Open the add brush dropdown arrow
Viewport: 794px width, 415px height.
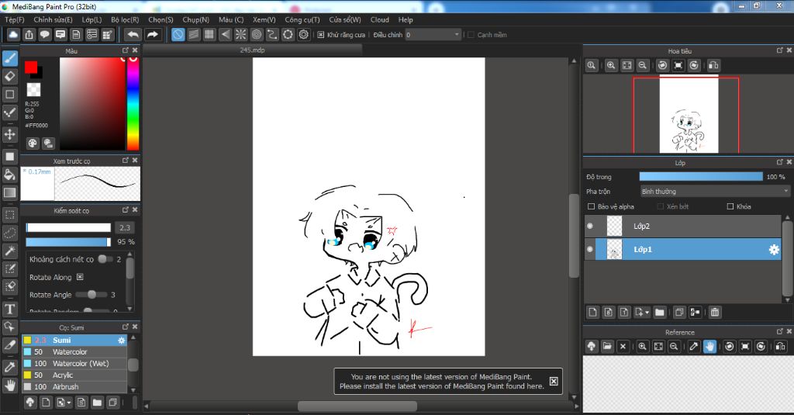coord(69,403)
